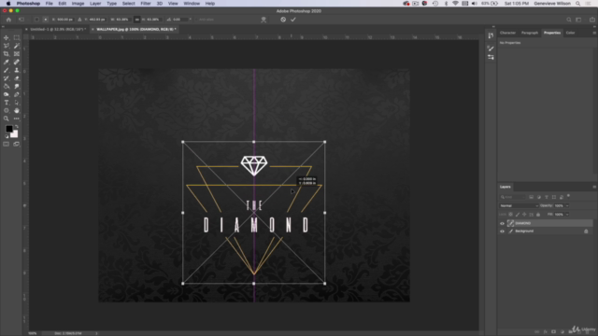Select the Smudge tool
The height and width of the screenshot is (336, 598).
click(17, 87)
